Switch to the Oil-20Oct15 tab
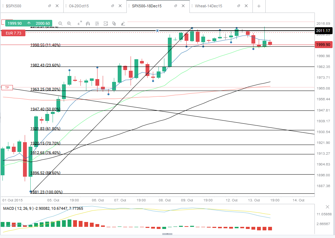Viewport: 335px width, 238px height. pyautogui.click(x=79, y=6)
